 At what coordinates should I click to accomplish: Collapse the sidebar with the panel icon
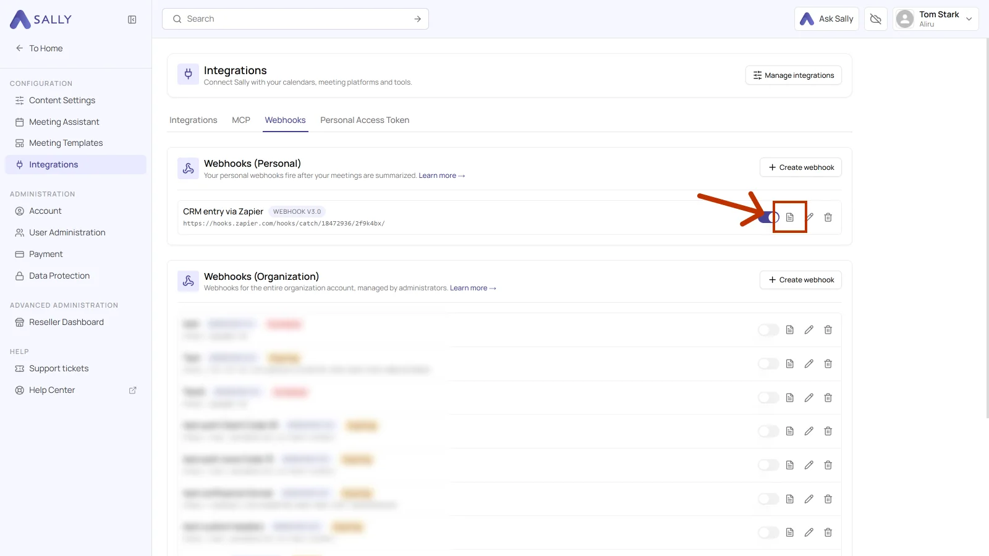132,20
